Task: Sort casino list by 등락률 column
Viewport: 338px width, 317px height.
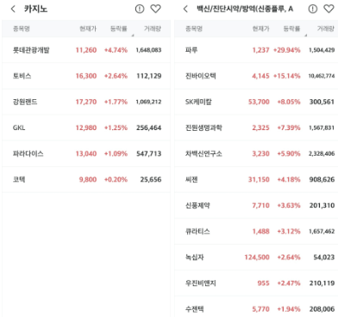Action: (x=119, y=28)
